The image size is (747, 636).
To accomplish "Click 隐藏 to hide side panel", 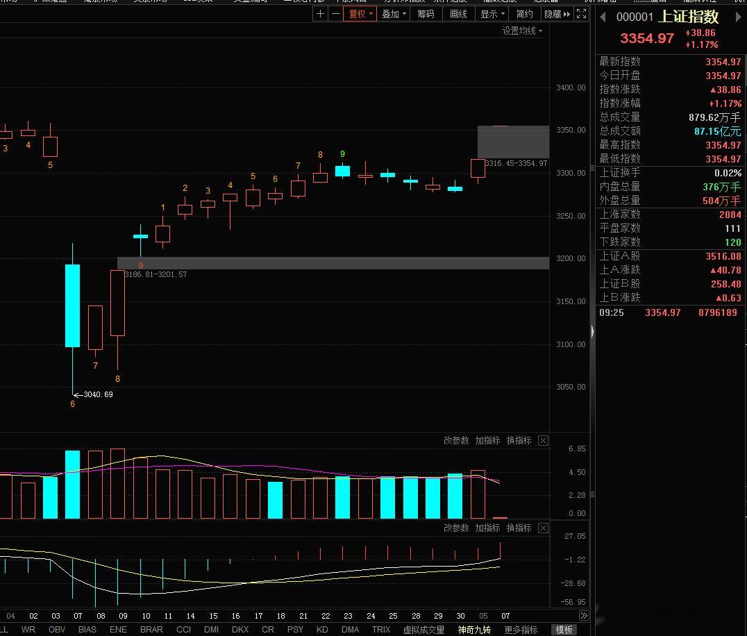I will click(x=557, y=14).
